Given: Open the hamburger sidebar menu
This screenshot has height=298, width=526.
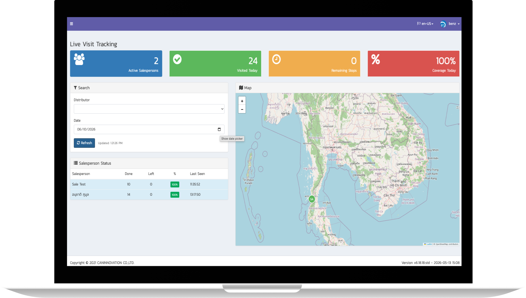Looking at the screenshot, I should [x=72, y=24].
